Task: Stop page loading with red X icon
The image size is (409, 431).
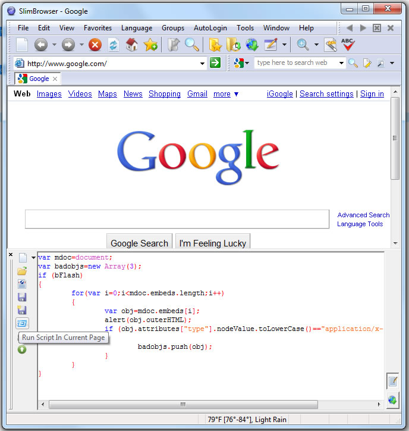Action: click(95, 45)
